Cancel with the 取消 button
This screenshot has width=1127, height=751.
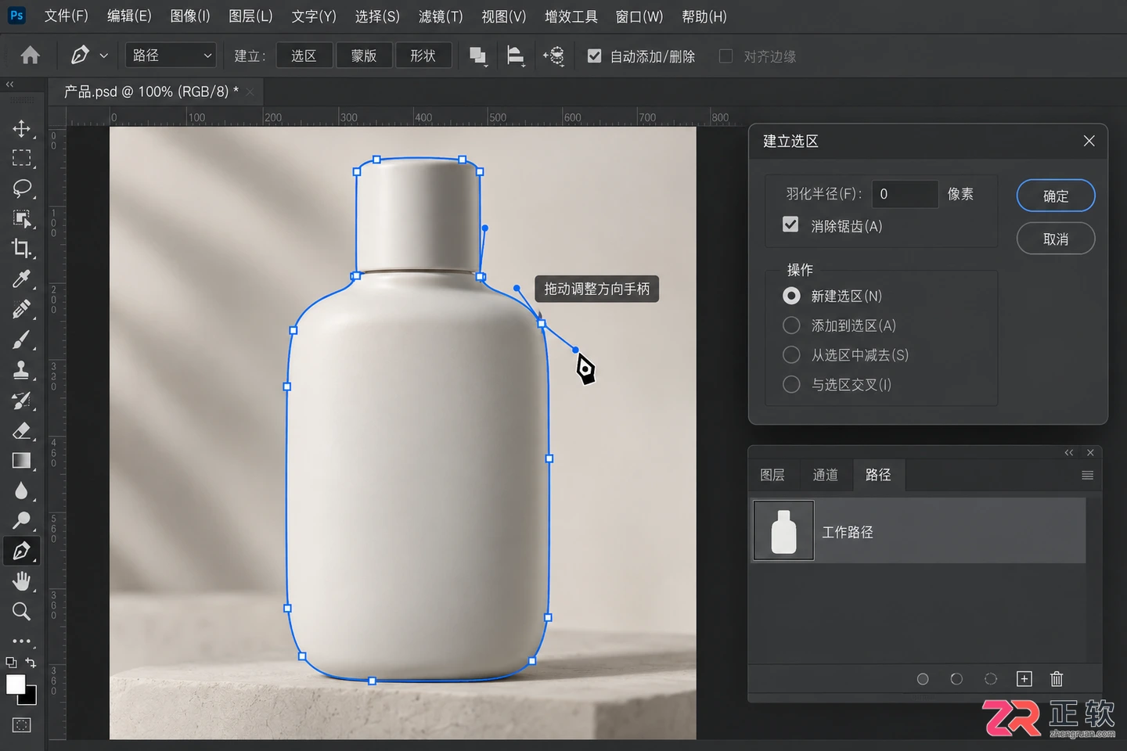coord(1056,239)
